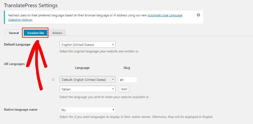This screenshot has width=253, height=124.
Task: Open the Italian language dropdown
Action: [88, 89]
